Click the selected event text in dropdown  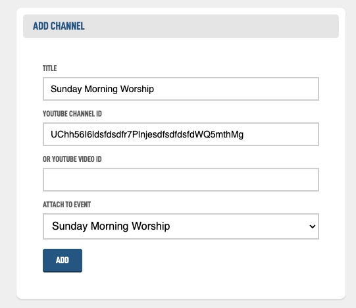click(111, 226)
